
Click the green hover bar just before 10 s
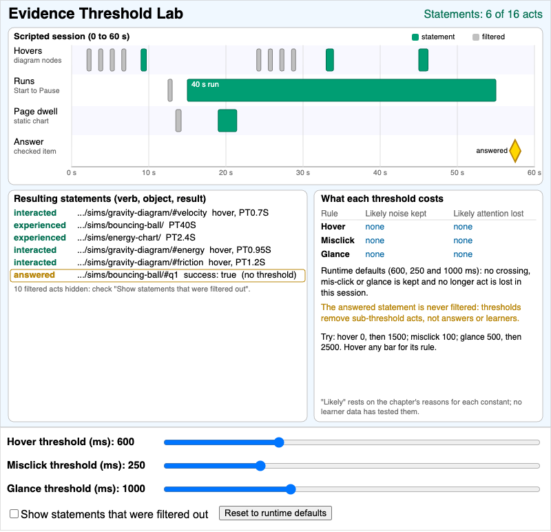[x=143, y=60]
